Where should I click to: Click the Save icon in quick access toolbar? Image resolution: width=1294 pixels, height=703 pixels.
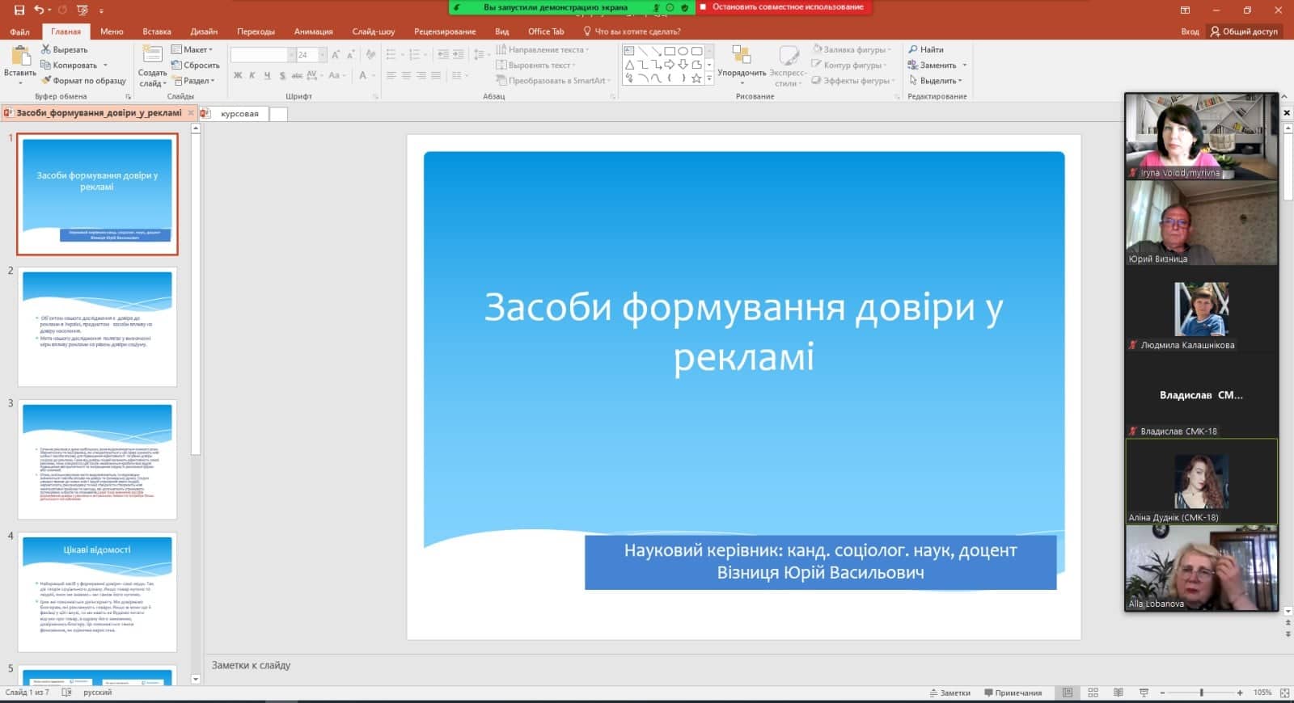[x=19, y=11]
